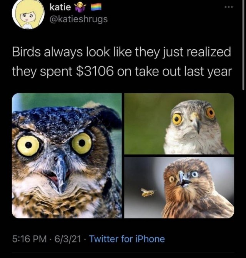
Task: Open katie's cartoon profile avatar
Action: click(x=28, y=15)
